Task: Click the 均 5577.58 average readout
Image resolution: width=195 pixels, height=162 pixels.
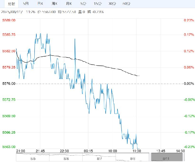Action: [67, 12]
